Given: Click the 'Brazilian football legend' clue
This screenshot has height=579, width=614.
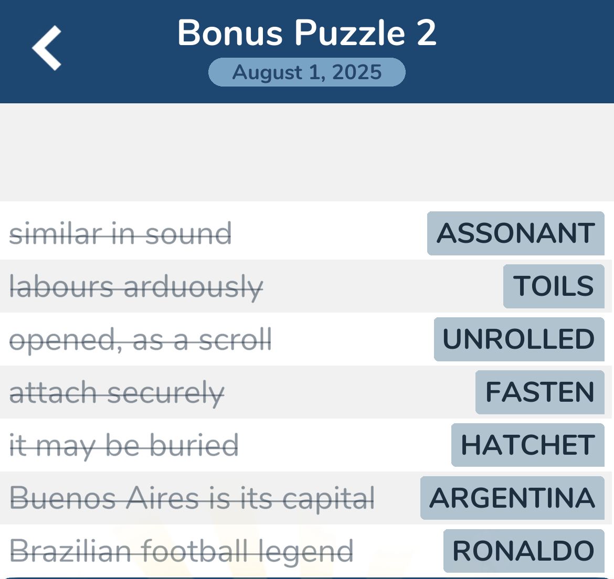Looking at the screenshot, I should coord(182,551).
